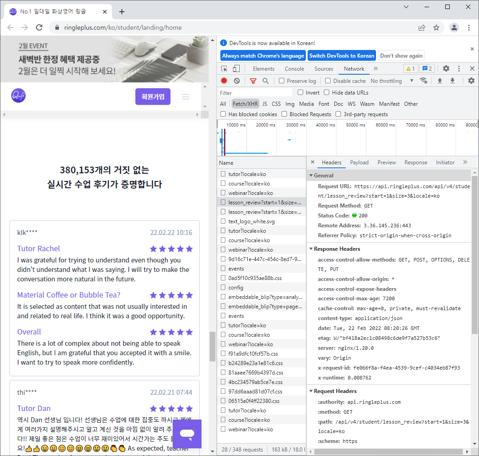Open Network panel settings gear
Screen dimensions: 479x456
click(x=471, y=81)
